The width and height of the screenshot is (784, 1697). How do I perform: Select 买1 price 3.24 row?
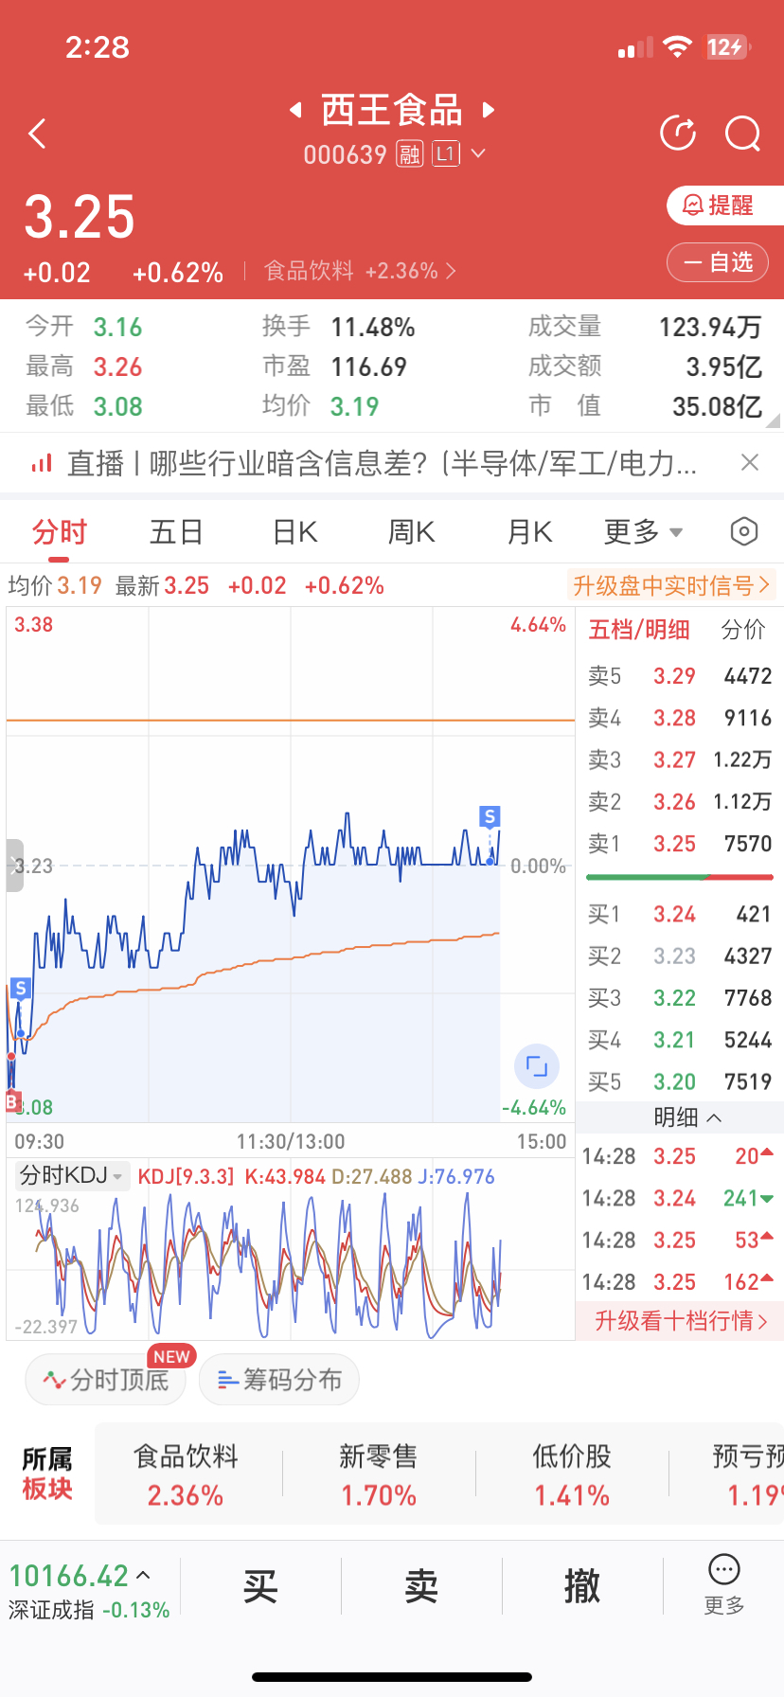click(x=680, y=914)
